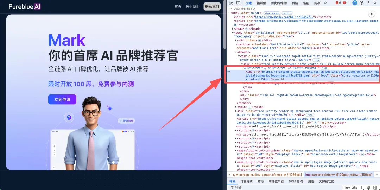This screenshot has width=380, height=190.
Task: Open the 网络 tab
Action: tap(295, 3)
